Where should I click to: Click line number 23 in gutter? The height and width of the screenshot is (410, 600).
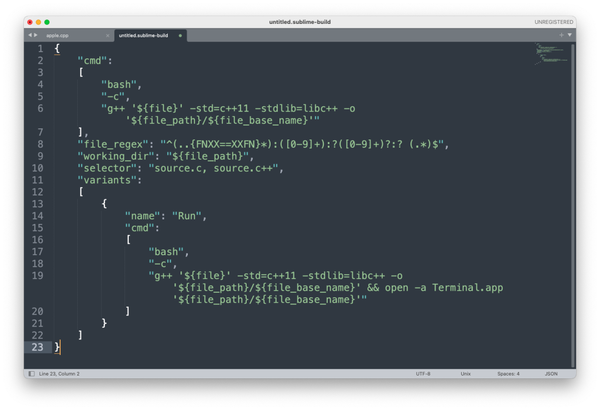[38, 347]
